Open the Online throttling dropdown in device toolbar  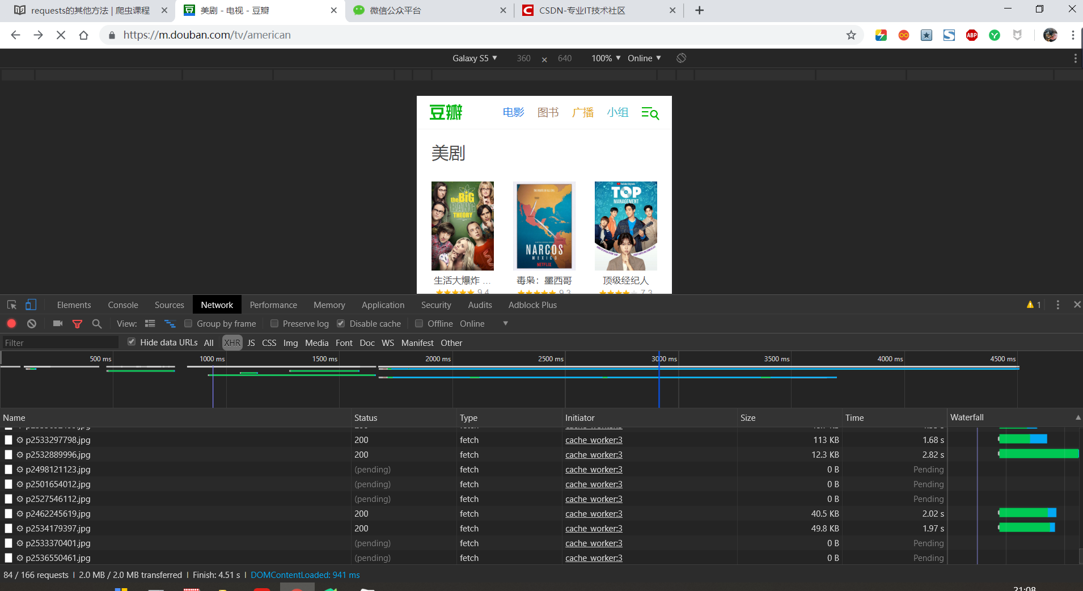pos(644,58)
